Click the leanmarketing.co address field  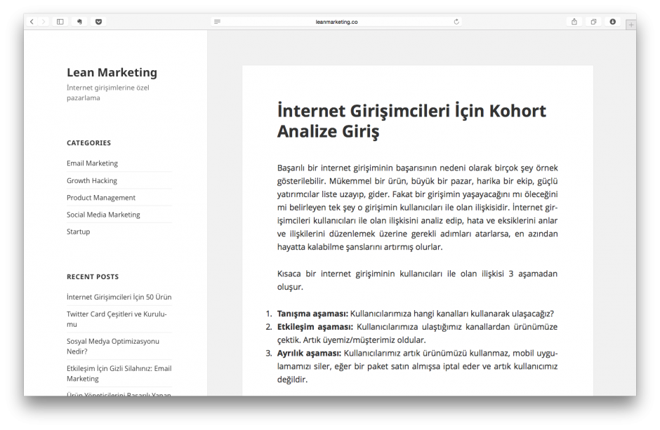click(x=337, y=22)
